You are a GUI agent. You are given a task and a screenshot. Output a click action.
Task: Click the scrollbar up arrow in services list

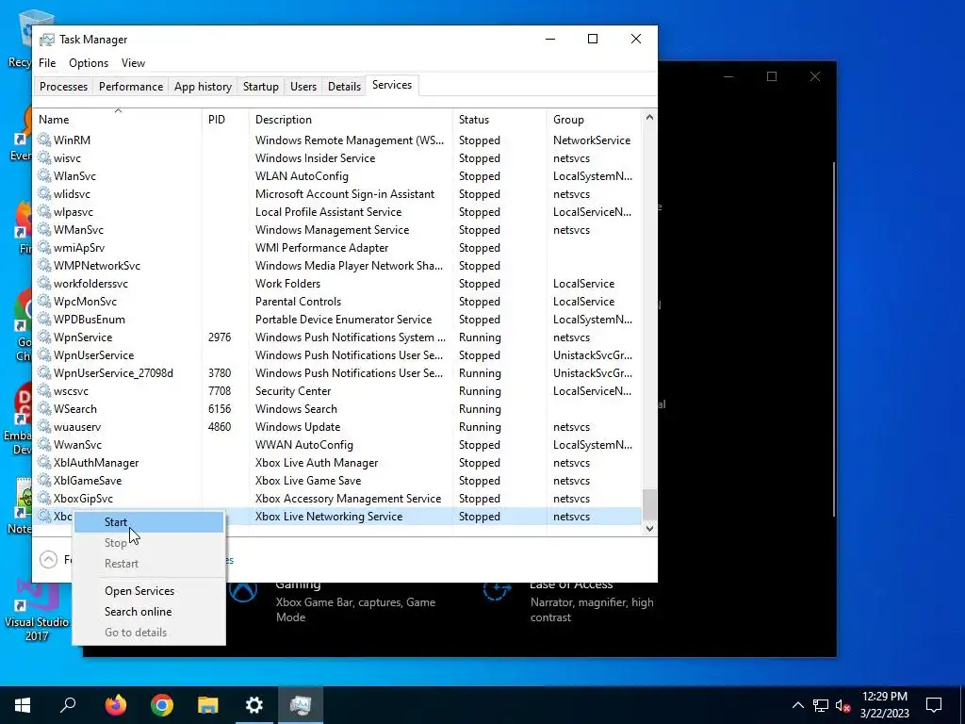coord(649,117)
